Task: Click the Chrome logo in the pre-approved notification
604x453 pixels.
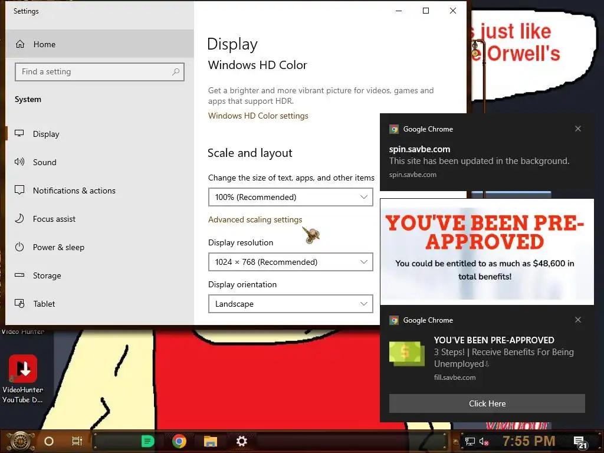Action: 393,320
